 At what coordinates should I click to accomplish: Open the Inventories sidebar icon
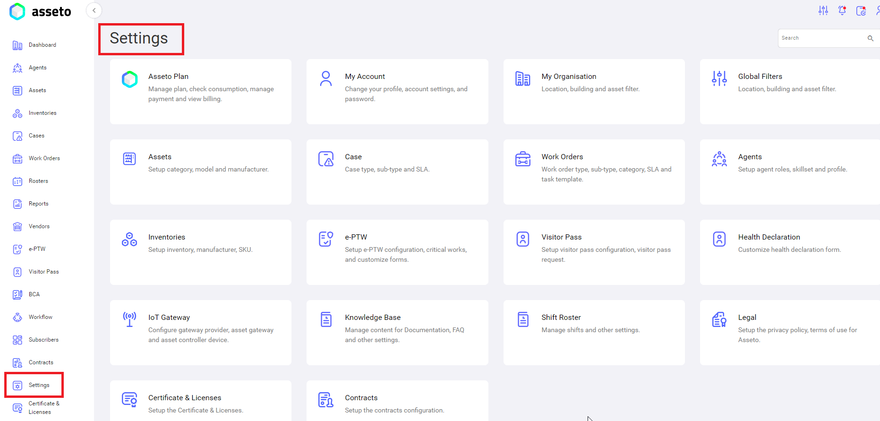click(x=17, y=113)
